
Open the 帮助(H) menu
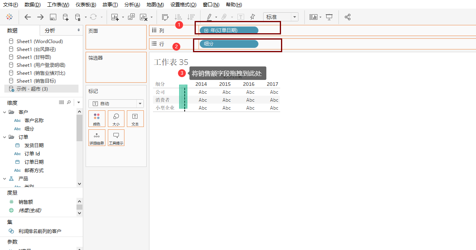(234, 5)
